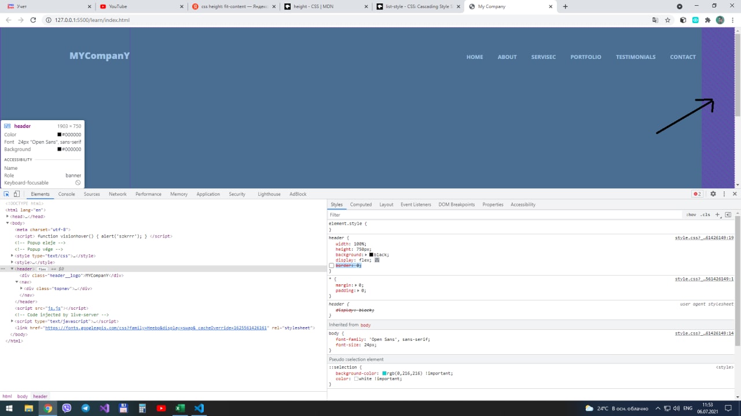Collapse the body element in the DOM tree
Screen dimensions: 741x416
click(8, 223)
